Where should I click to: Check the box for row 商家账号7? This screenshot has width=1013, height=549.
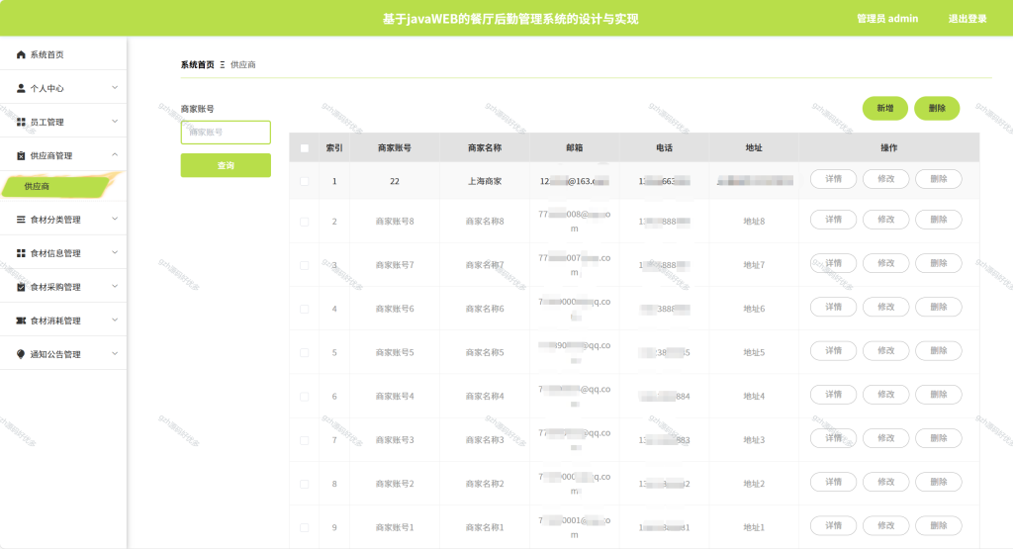(305, 265)
